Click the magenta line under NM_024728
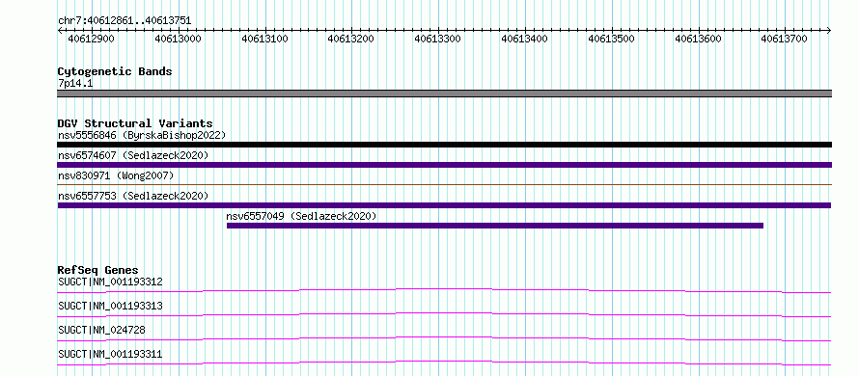The width and height of the screenshot is (859, 376). 444,338
